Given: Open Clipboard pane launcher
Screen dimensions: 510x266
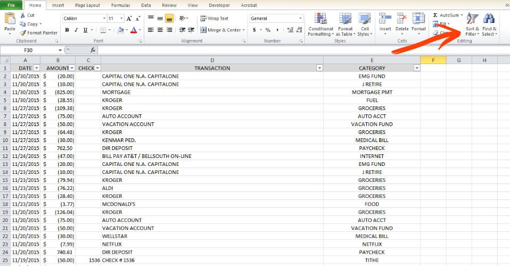Looking at the screenshot, I should [x=56, y=41].
